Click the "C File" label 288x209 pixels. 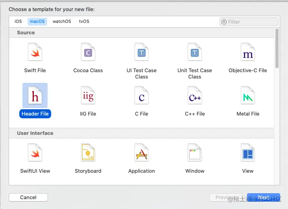click(x=141, y=114)
